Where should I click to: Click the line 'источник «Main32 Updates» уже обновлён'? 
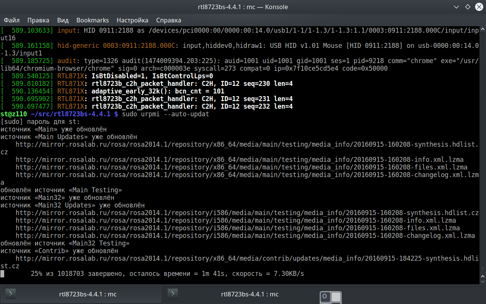73,205
